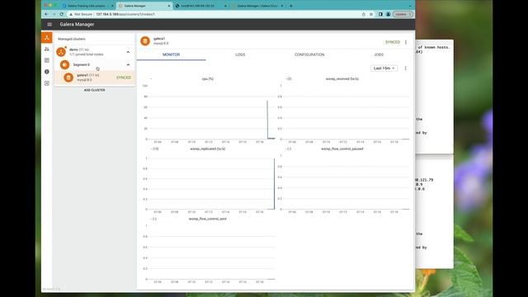Click the Segment 0 orange icon

point(64,64)
